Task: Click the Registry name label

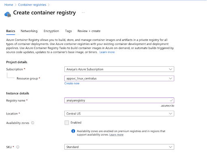Action: [16, 100]
